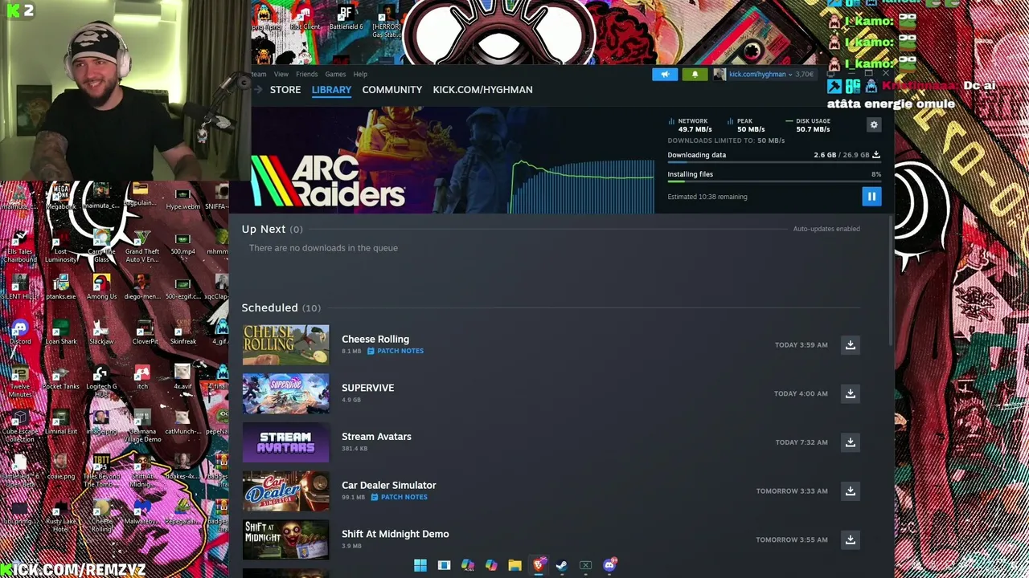Select Riot Client desktop shortcut
The height and width of the screenshot is (578, 1029).
point(305,18)
